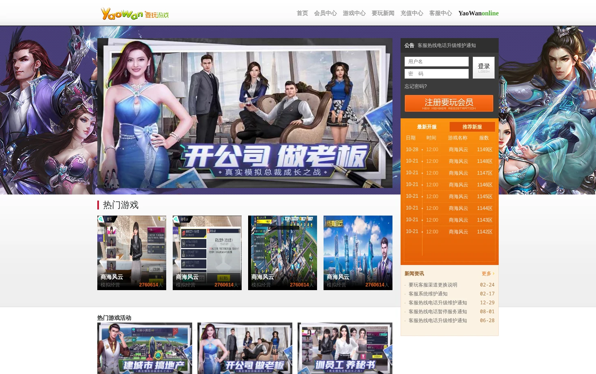
Task: Open the 建城市 搞地产 activity banner
Action: (145, 348)
